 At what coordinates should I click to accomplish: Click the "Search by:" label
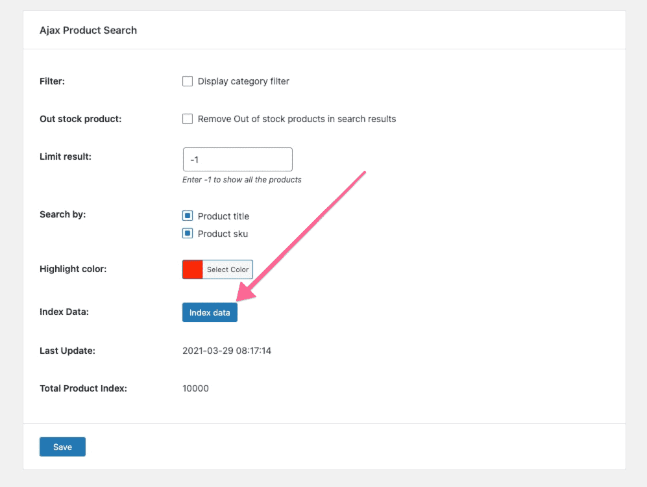pyautogui.click(x=63, y=214)
